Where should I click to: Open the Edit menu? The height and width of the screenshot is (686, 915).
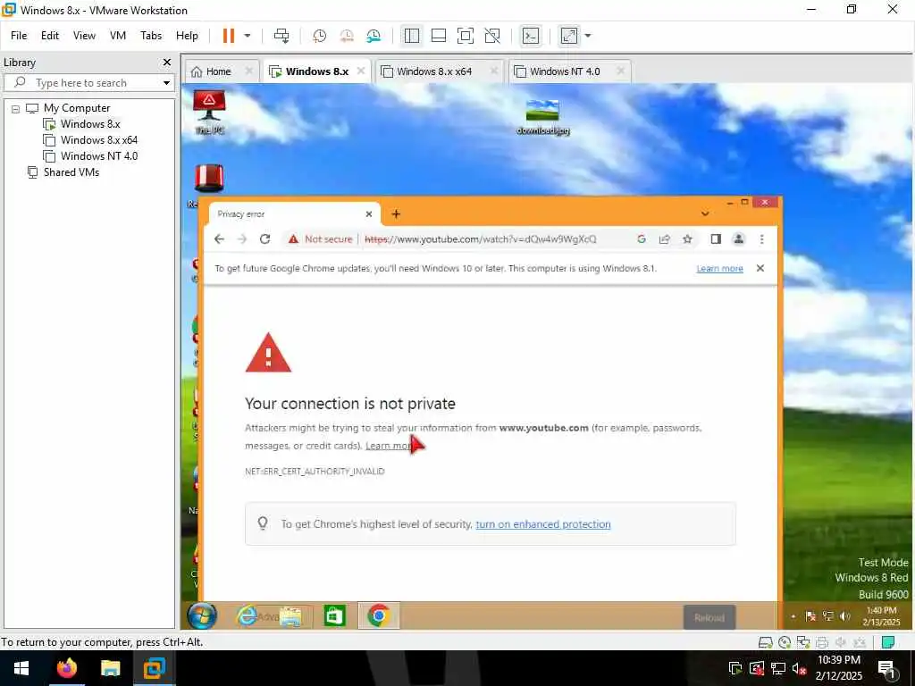pos(50,36)
